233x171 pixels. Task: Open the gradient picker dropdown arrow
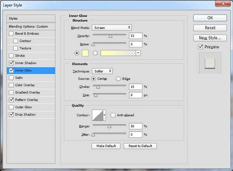[x=138, y=53]
